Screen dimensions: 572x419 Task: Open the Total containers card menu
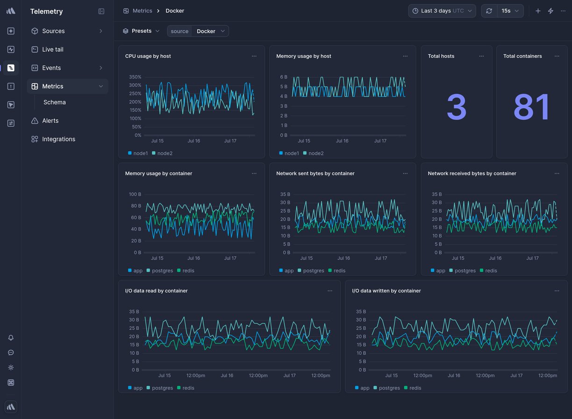pos(557,56)
